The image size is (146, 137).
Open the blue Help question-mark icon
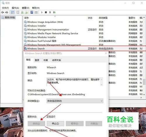32,12
